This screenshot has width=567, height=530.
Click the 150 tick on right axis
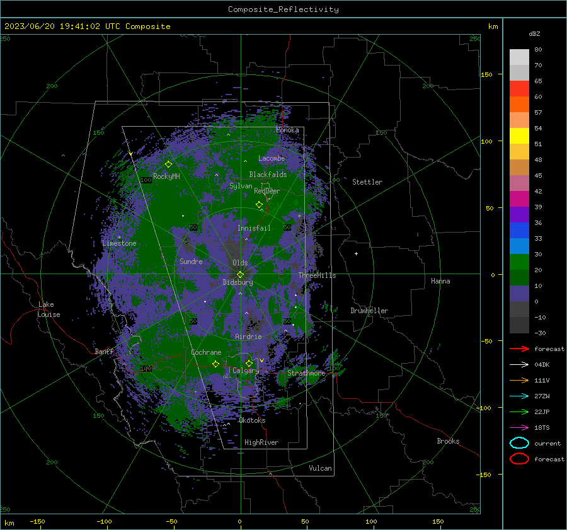pos(486,74)
